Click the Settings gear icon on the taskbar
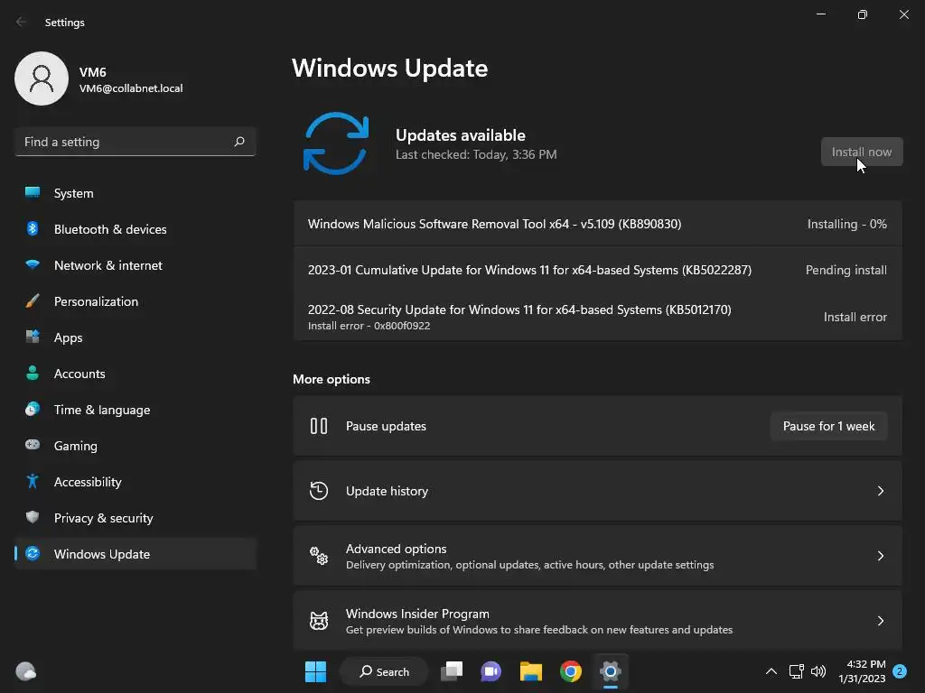 (611, 671)
